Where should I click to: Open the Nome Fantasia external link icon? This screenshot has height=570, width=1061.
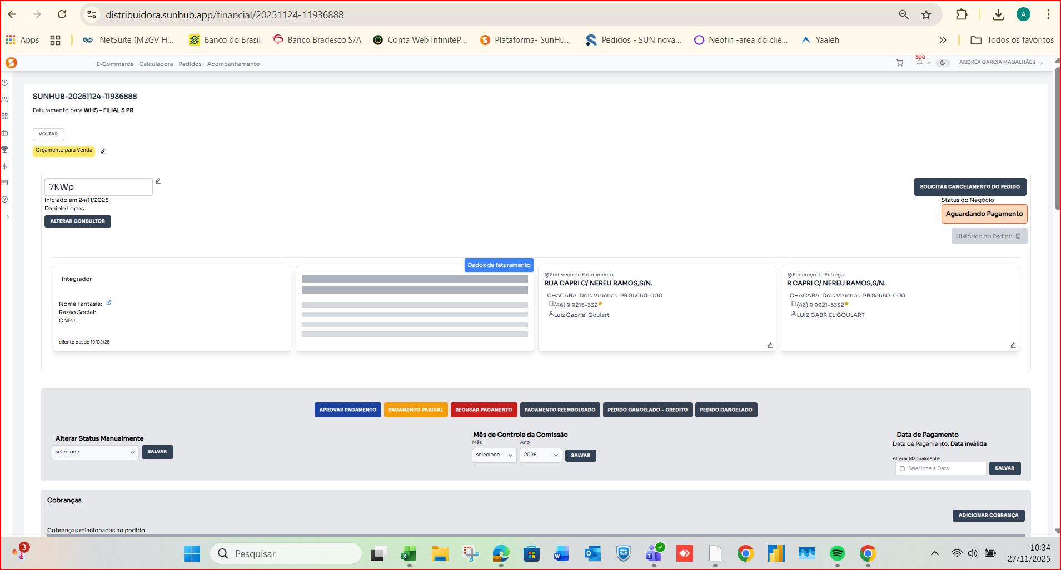pos(109,303)
